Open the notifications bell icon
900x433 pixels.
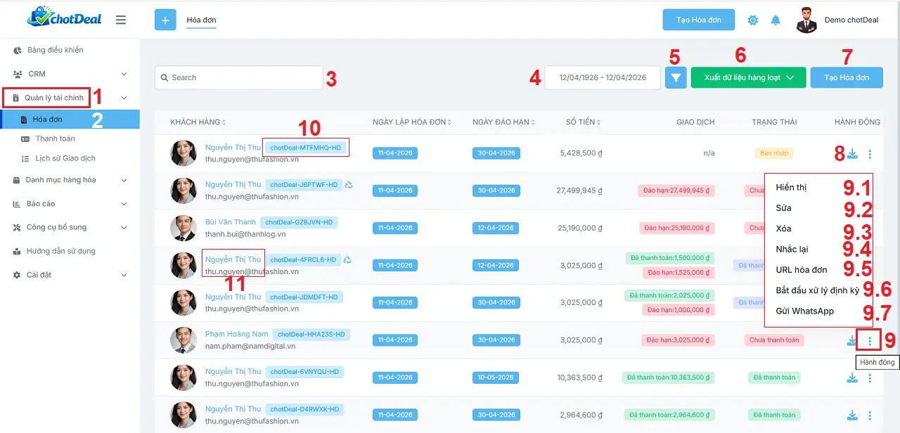776,20
